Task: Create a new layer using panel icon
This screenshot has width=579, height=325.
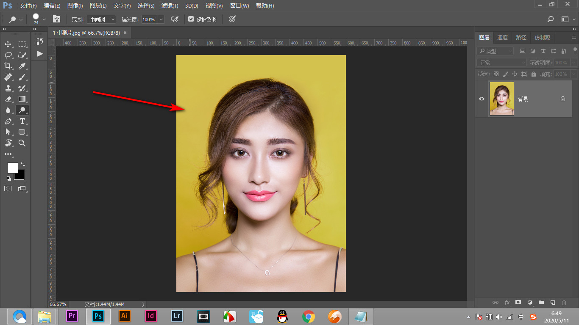Action: (552, 303)
